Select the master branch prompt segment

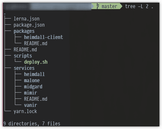107,6
